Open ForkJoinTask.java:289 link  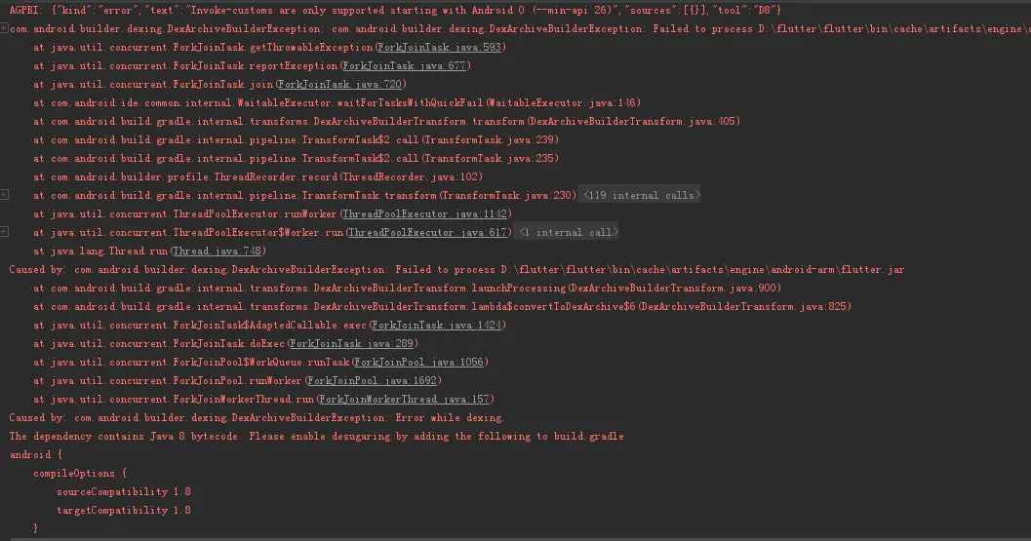pos(352,343)
